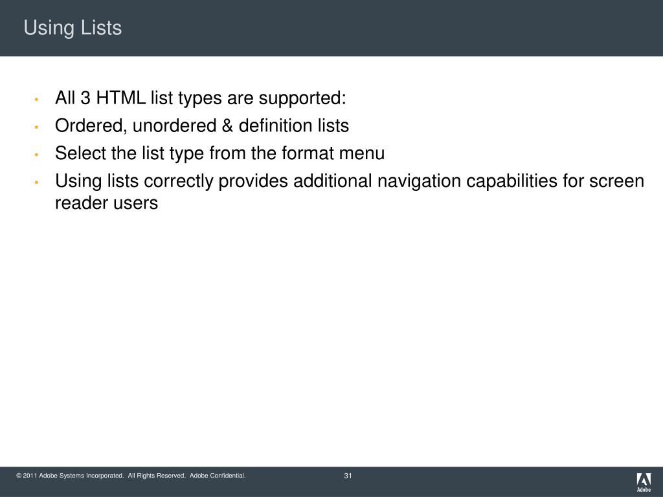Click the word "Adobe" under the logo
Image resolution: width=663 pixels, height=497 pixels.
click(x=644, y=490)
